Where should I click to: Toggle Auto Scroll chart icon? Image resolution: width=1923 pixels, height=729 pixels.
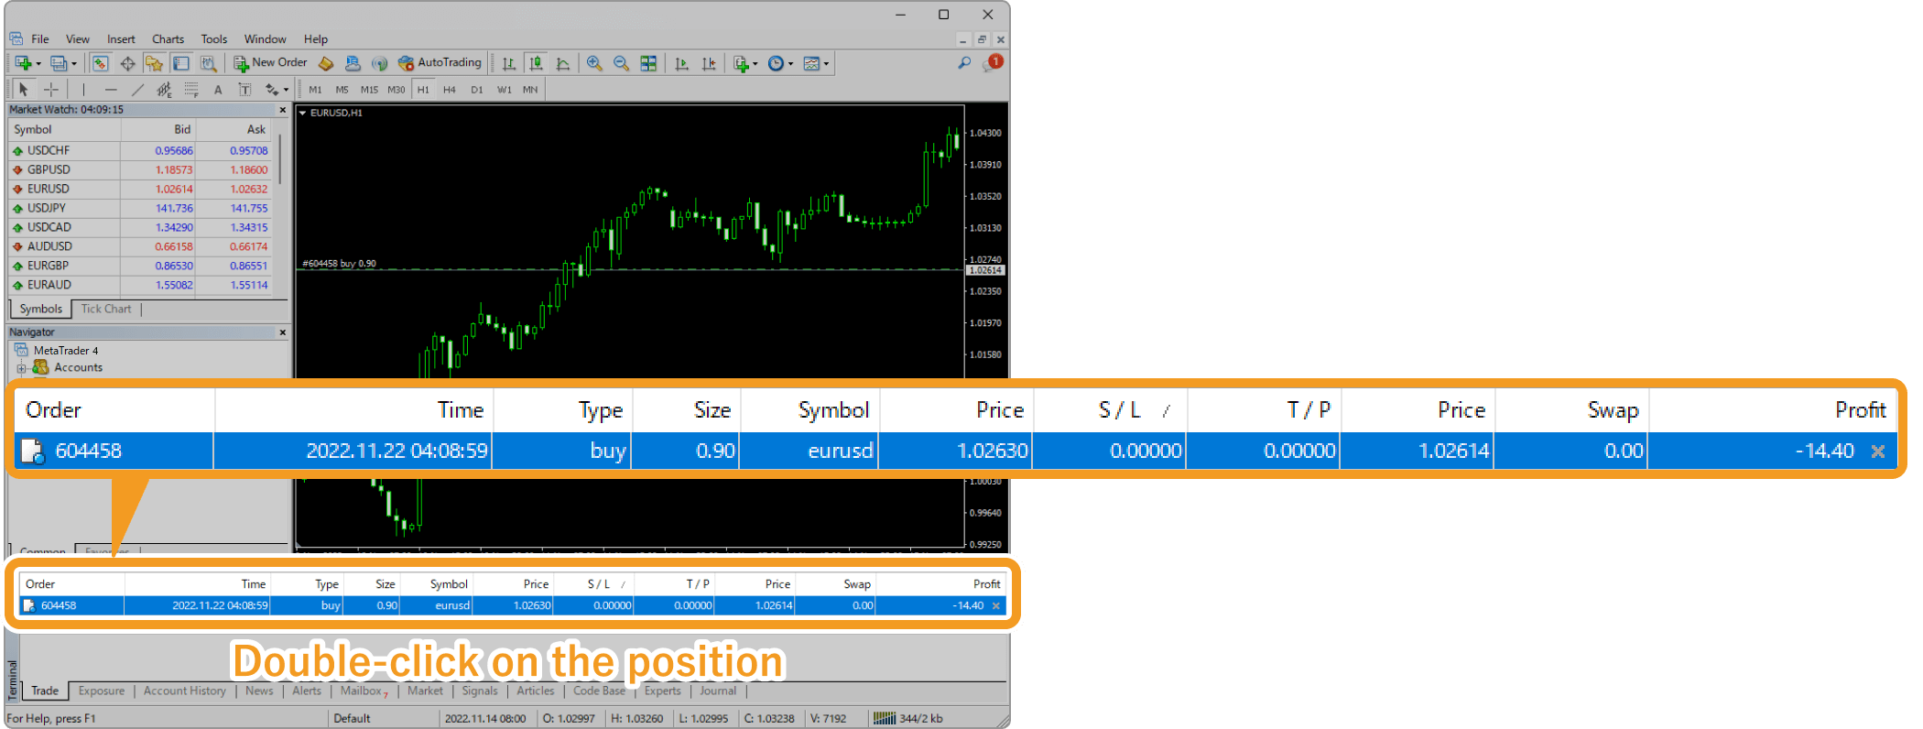click(681, 63)
